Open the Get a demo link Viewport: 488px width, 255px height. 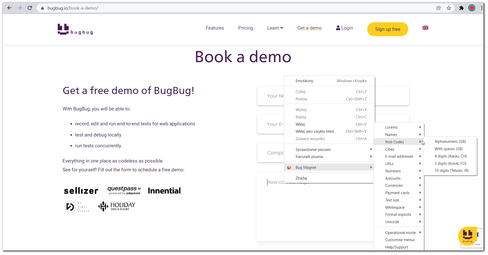click(309, 28)
